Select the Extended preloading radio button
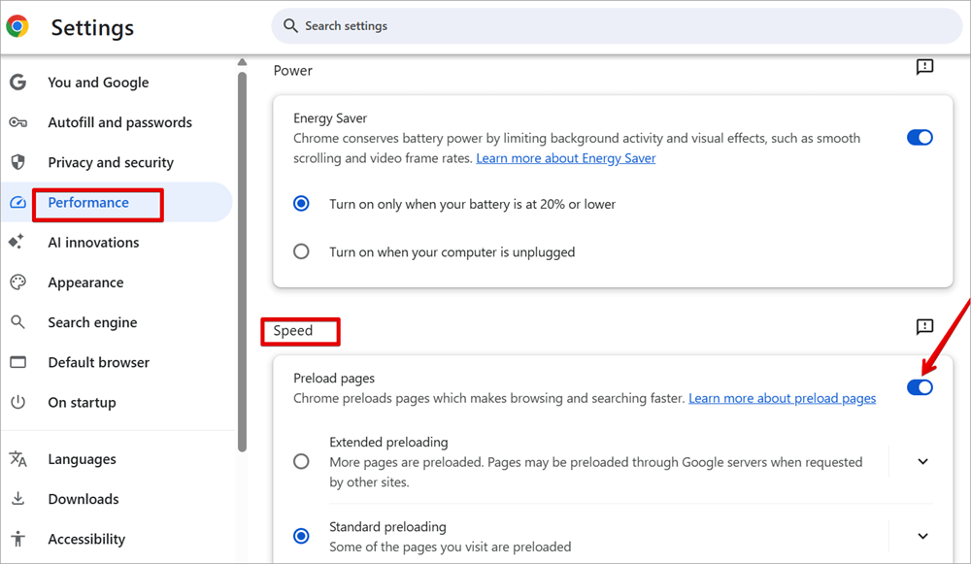The image size is (971, 564). (x=301, y=461)
